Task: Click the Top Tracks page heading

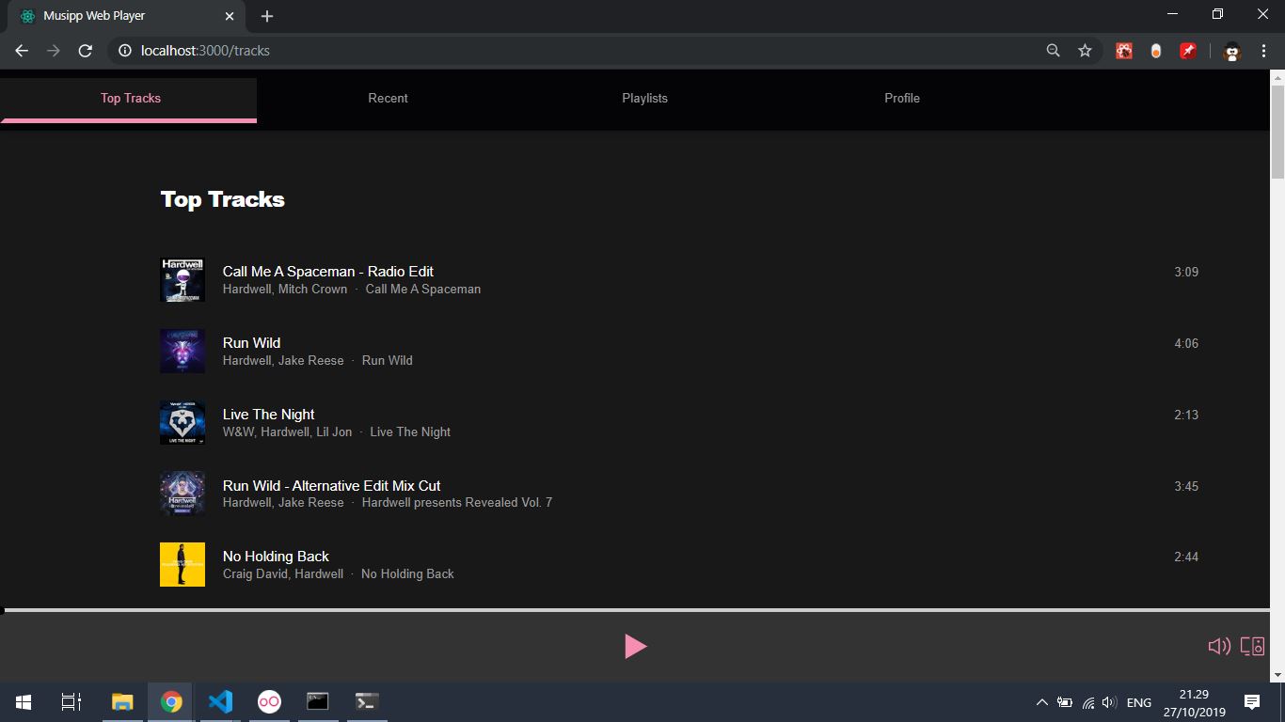Action: [x=222, y=199]
